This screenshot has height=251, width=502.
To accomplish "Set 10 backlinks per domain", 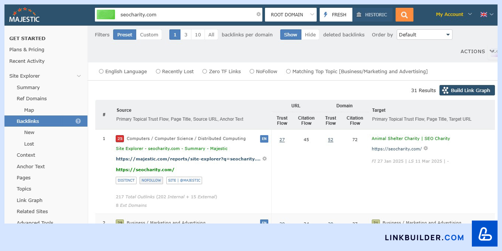I will tap(198, 35).
